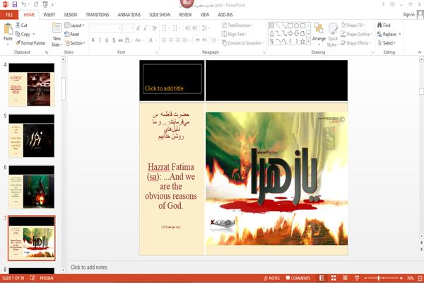Switch to the TRANSITIONS tab
Screen dimensions: 424x283
coord(98,15)
